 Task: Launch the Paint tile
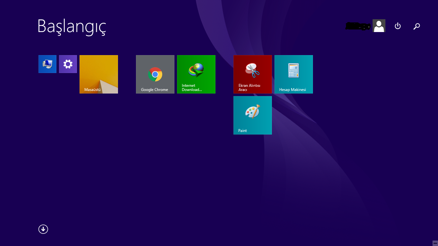(x=253, y=115)
